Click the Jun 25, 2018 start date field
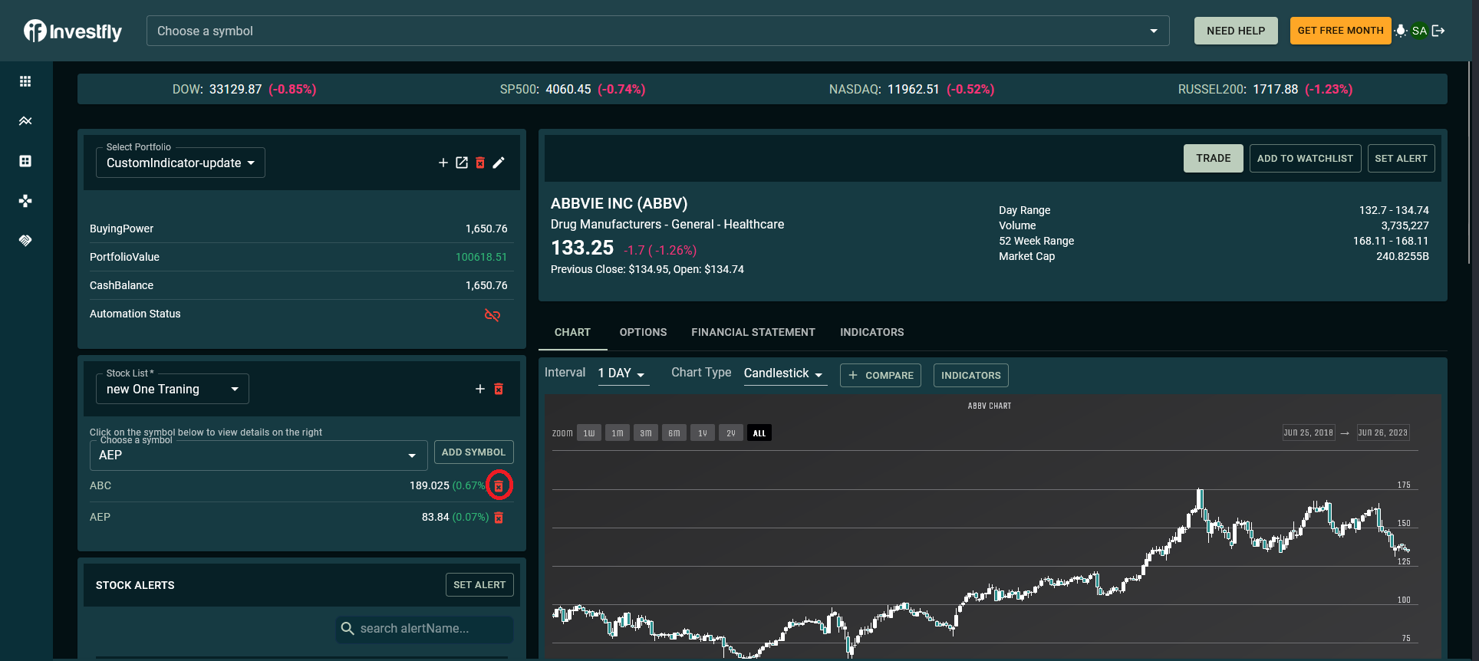This screenshot has width=1479, height=661. (x=1309, y=432)
